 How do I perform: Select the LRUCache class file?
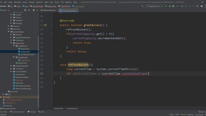coord(19,83)
